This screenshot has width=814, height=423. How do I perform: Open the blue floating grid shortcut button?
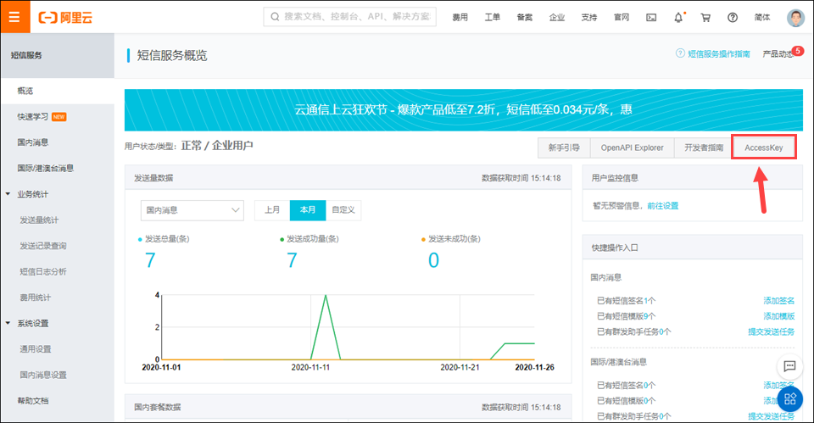click(789, 398)
